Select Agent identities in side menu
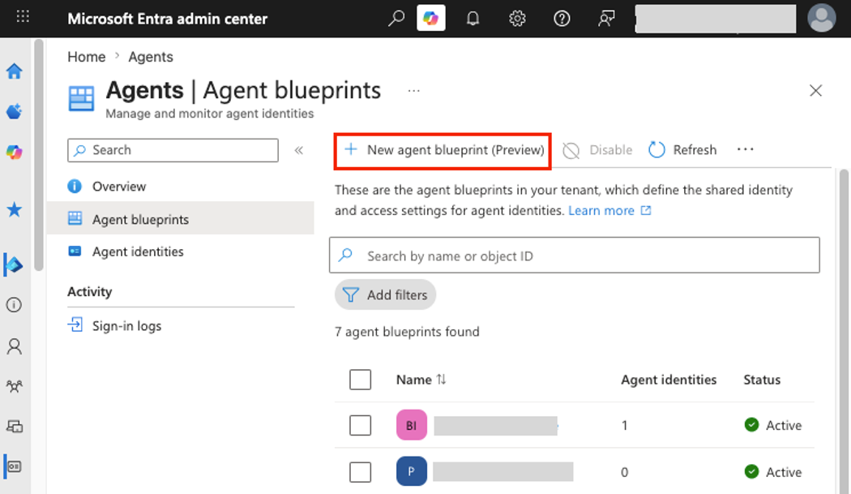This screenshot has width=851, height=494. (180, 251)
